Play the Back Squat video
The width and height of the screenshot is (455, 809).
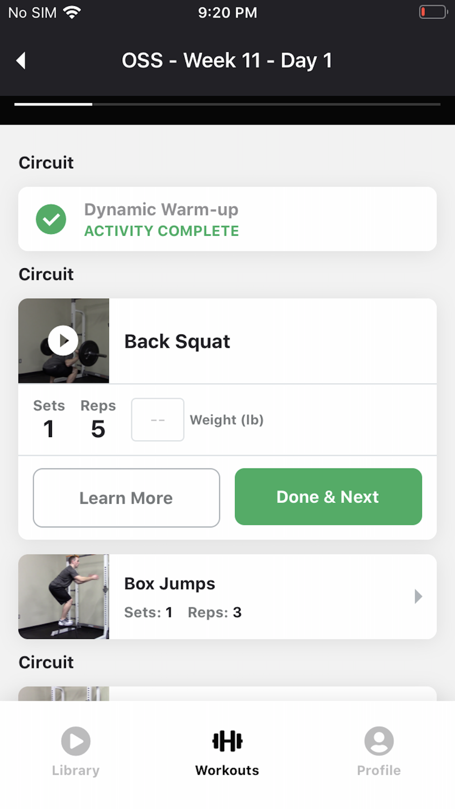tap(63, 340)
